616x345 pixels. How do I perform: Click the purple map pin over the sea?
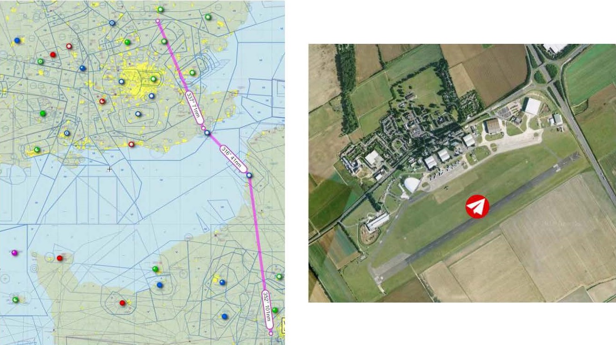tap(14, 253)
